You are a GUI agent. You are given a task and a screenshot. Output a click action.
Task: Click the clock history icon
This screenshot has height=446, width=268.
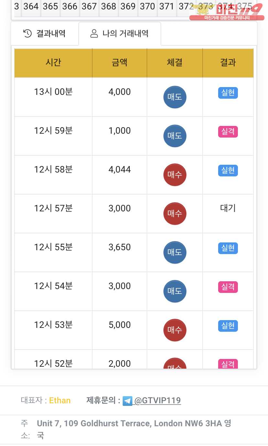(x=28, y=33)
